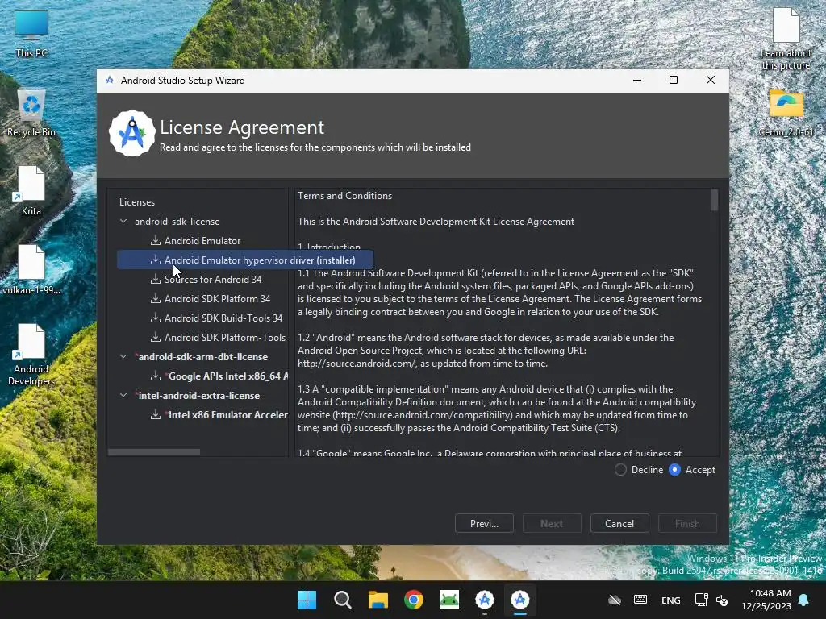
Task: Click the Licenses tree horizontal scrollbar
Action: coord(154,452)
